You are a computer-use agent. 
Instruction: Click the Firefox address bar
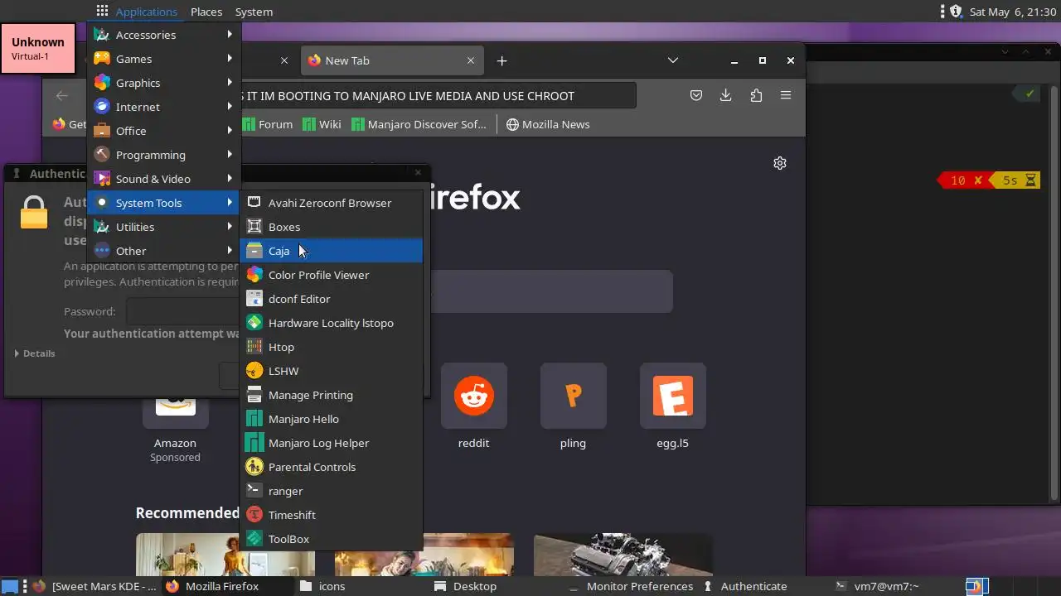pos(438,95)
